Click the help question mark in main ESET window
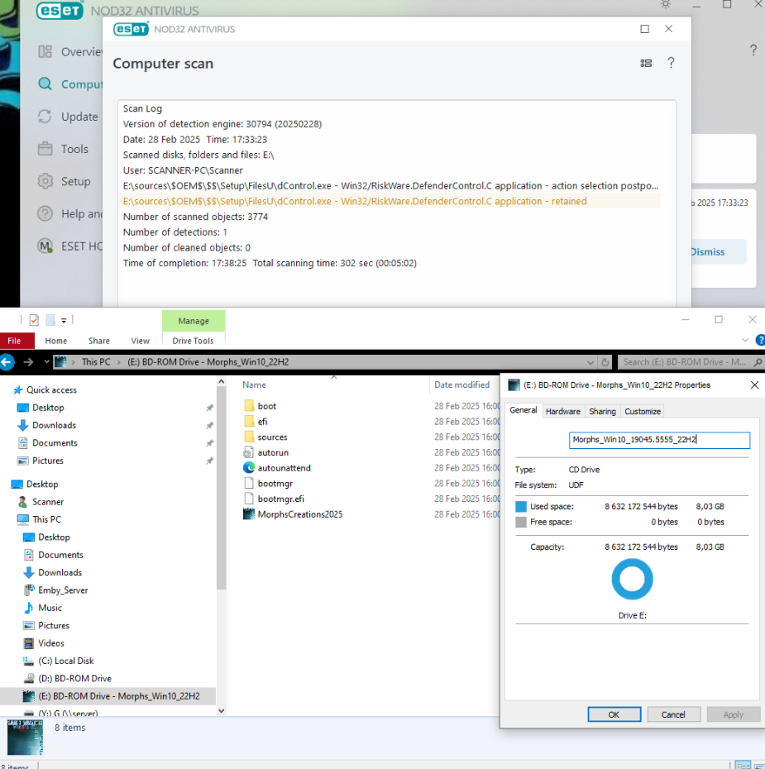Image resolution: width=765 pixels, height=769 pixels. pos(753,50)
